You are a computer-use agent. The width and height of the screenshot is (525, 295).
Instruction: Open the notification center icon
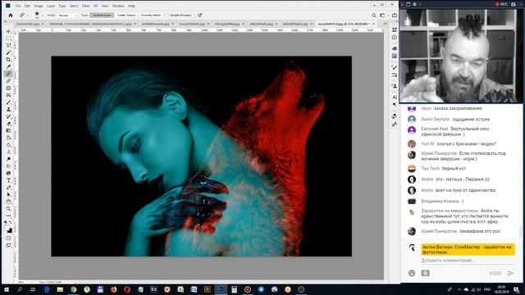click(517, 289)
